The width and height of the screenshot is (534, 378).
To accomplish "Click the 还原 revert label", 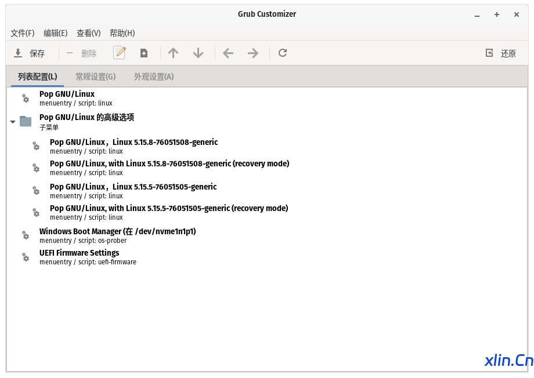I will pyautogui.click(x=508, y=53).
